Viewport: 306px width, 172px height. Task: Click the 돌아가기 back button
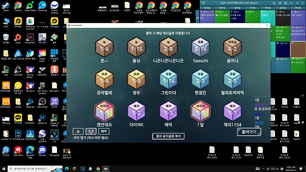[249, 132]
